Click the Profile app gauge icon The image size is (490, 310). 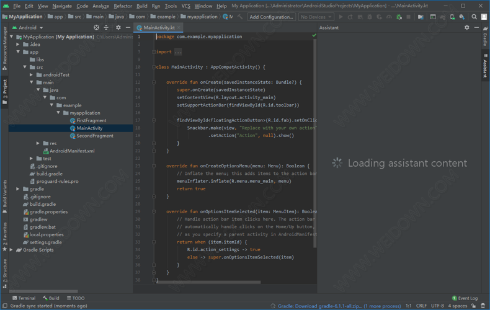[x=389, y=17]
